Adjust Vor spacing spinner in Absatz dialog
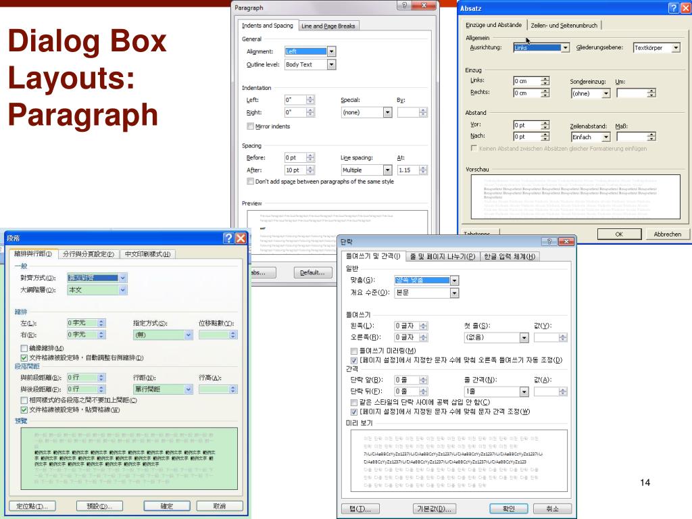Image resolution: width=692 pixels, height=519 pixels. [545, 125]
